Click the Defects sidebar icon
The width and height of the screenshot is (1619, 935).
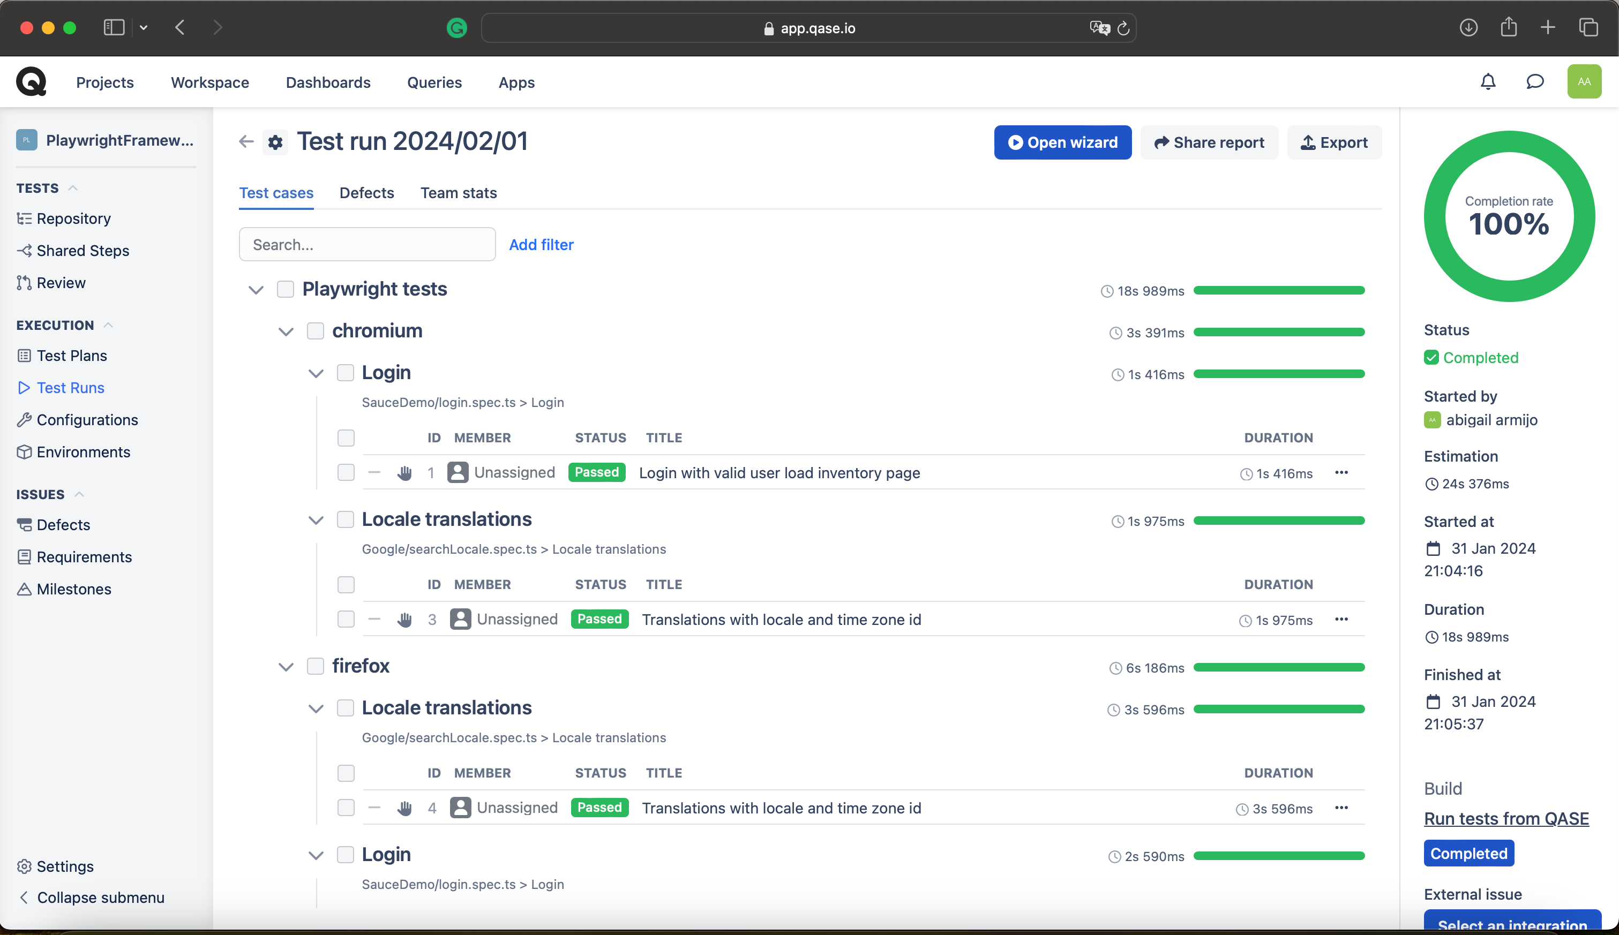pyautogui.click(x=25, y=525)
